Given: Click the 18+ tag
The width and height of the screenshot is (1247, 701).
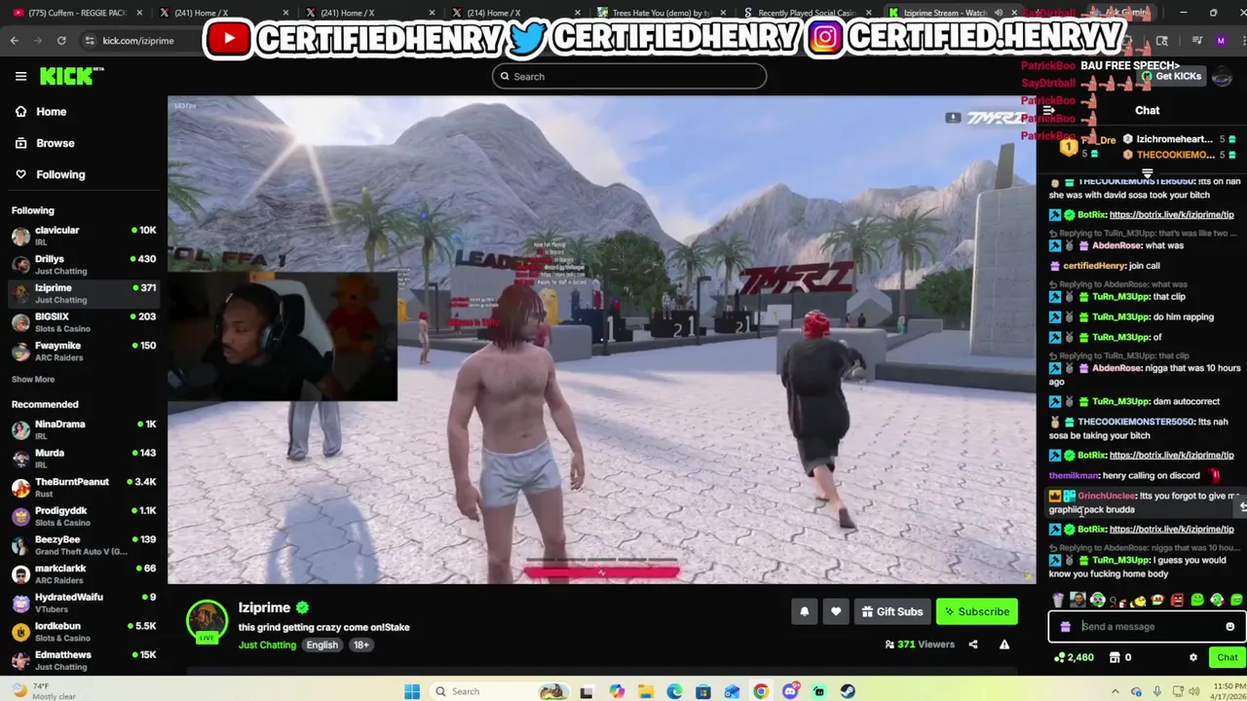Looking at the screenshot, I should (360, 645).
